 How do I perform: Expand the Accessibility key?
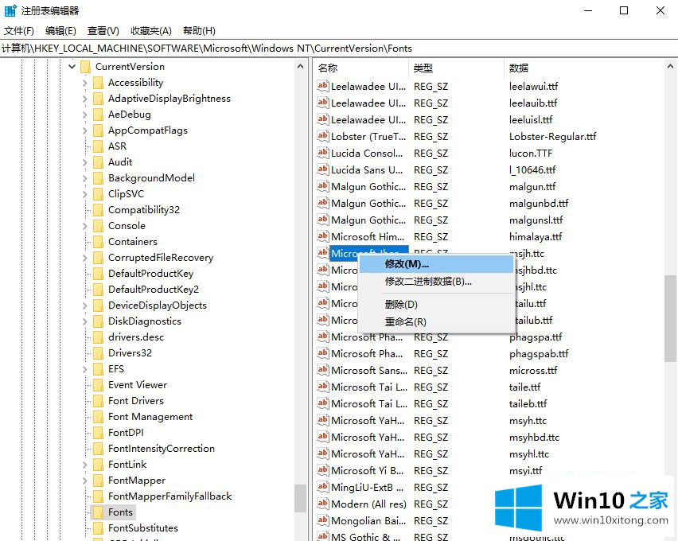[x=85, y=83]
